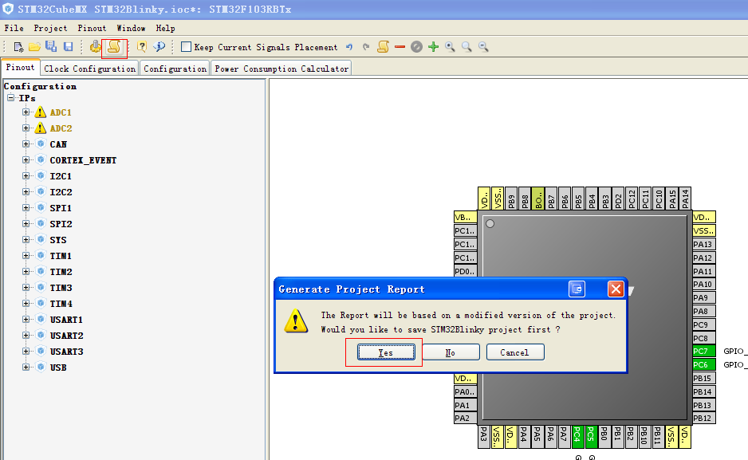Click the Generate Report scroll icon

(114, 47)
